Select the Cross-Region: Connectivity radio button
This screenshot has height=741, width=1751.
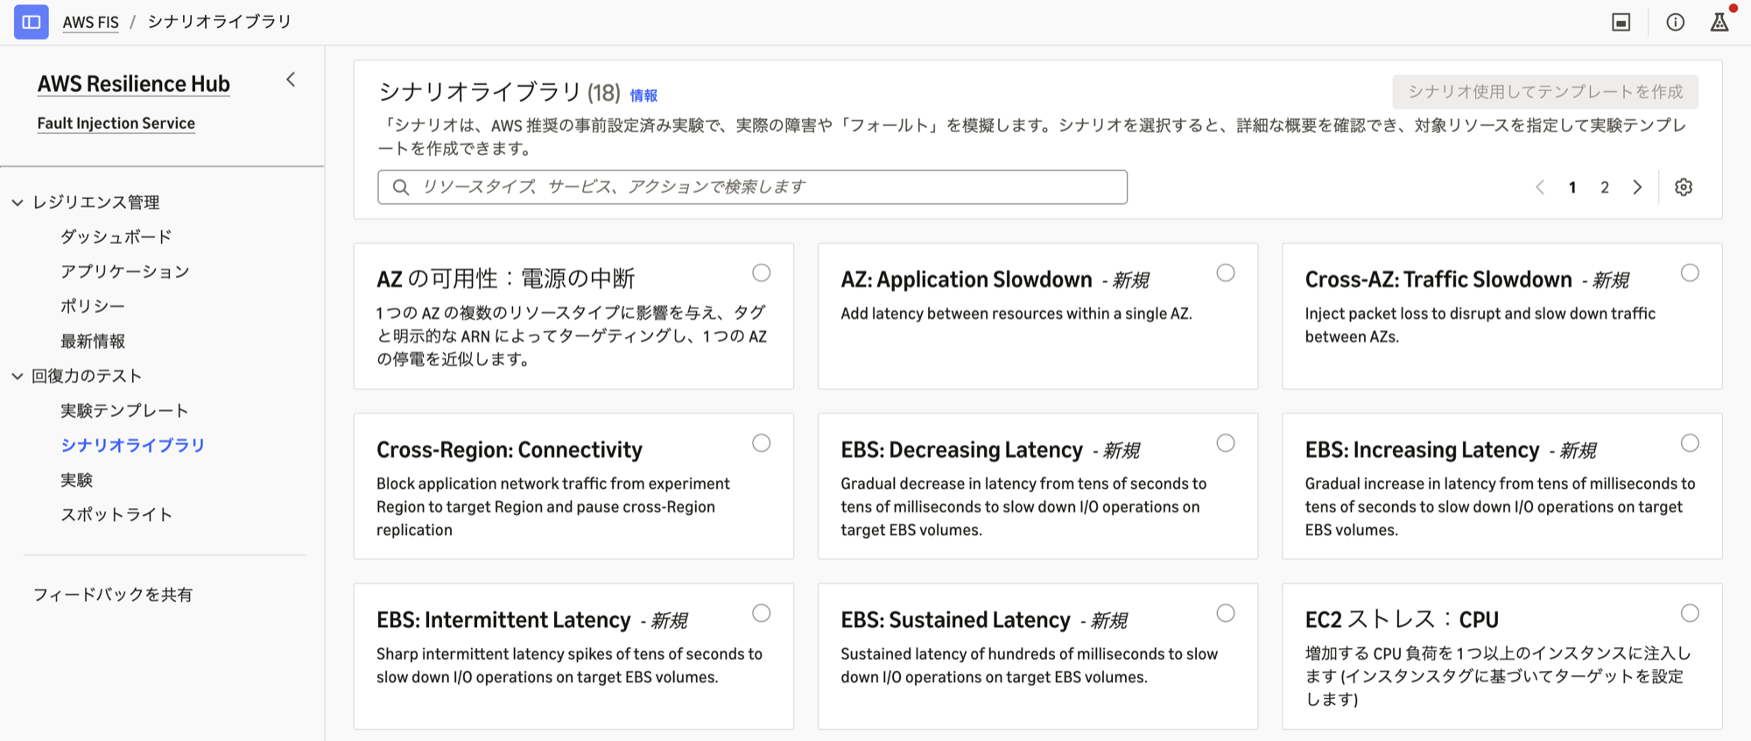click(762, 443)
